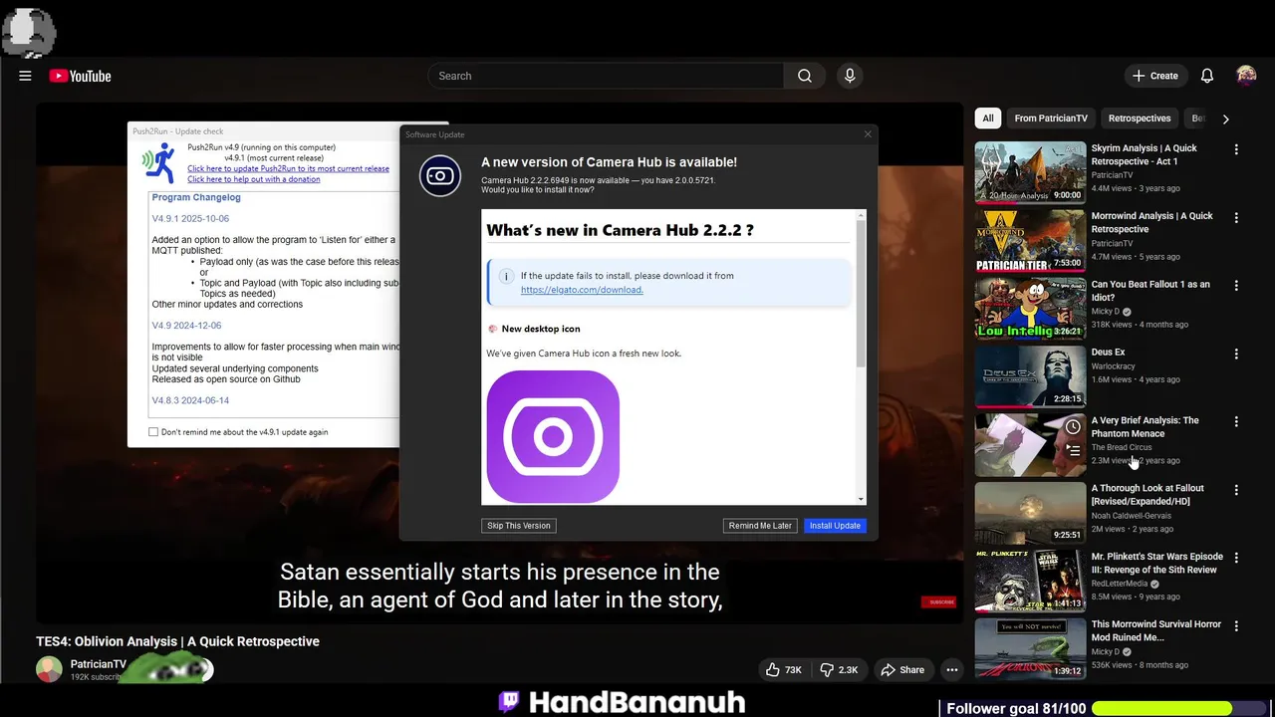Screen dimensions: 1275x717
Task: Click Add to queue icon on Phantom Menace thumbnail
Action: tap(1073, 450)
